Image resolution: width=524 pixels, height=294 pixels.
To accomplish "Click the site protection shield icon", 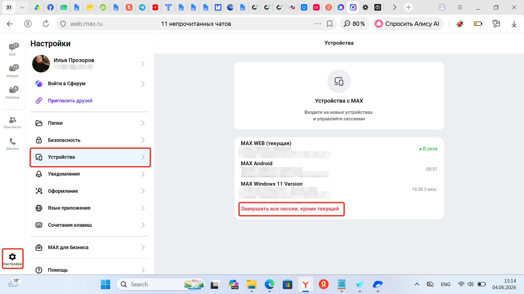I will pos(63,24).
